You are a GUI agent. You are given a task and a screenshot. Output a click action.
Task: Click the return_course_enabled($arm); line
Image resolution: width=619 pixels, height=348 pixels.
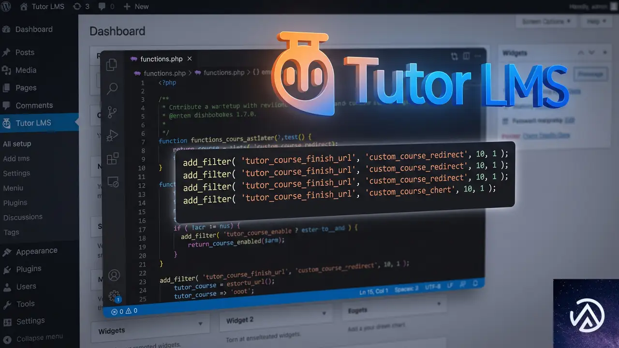pos(236,242)
